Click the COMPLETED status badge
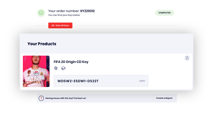Viewport: 213px width, 118px height. pos(165,13)
